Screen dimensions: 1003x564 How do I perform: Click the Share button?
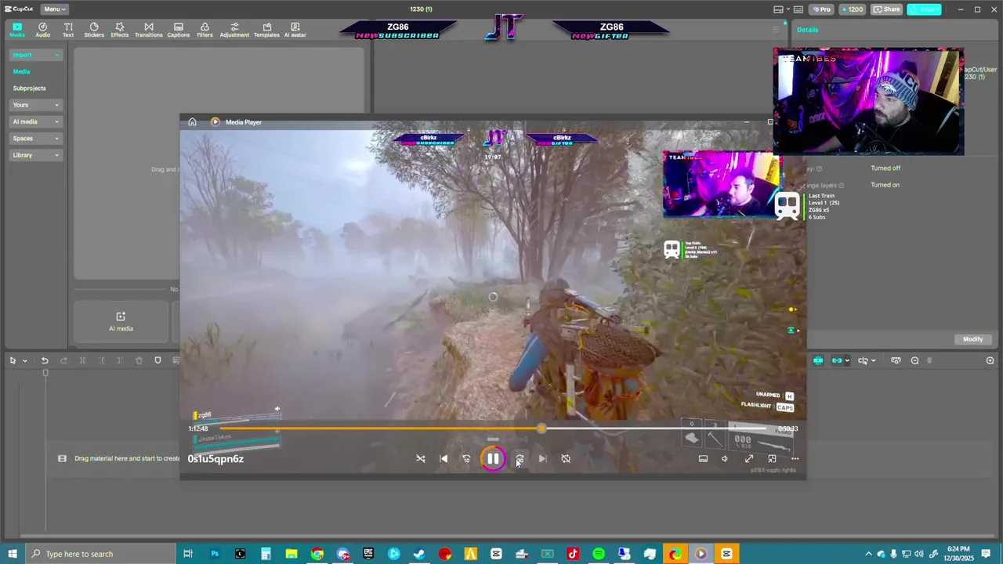tap(886, 9)
